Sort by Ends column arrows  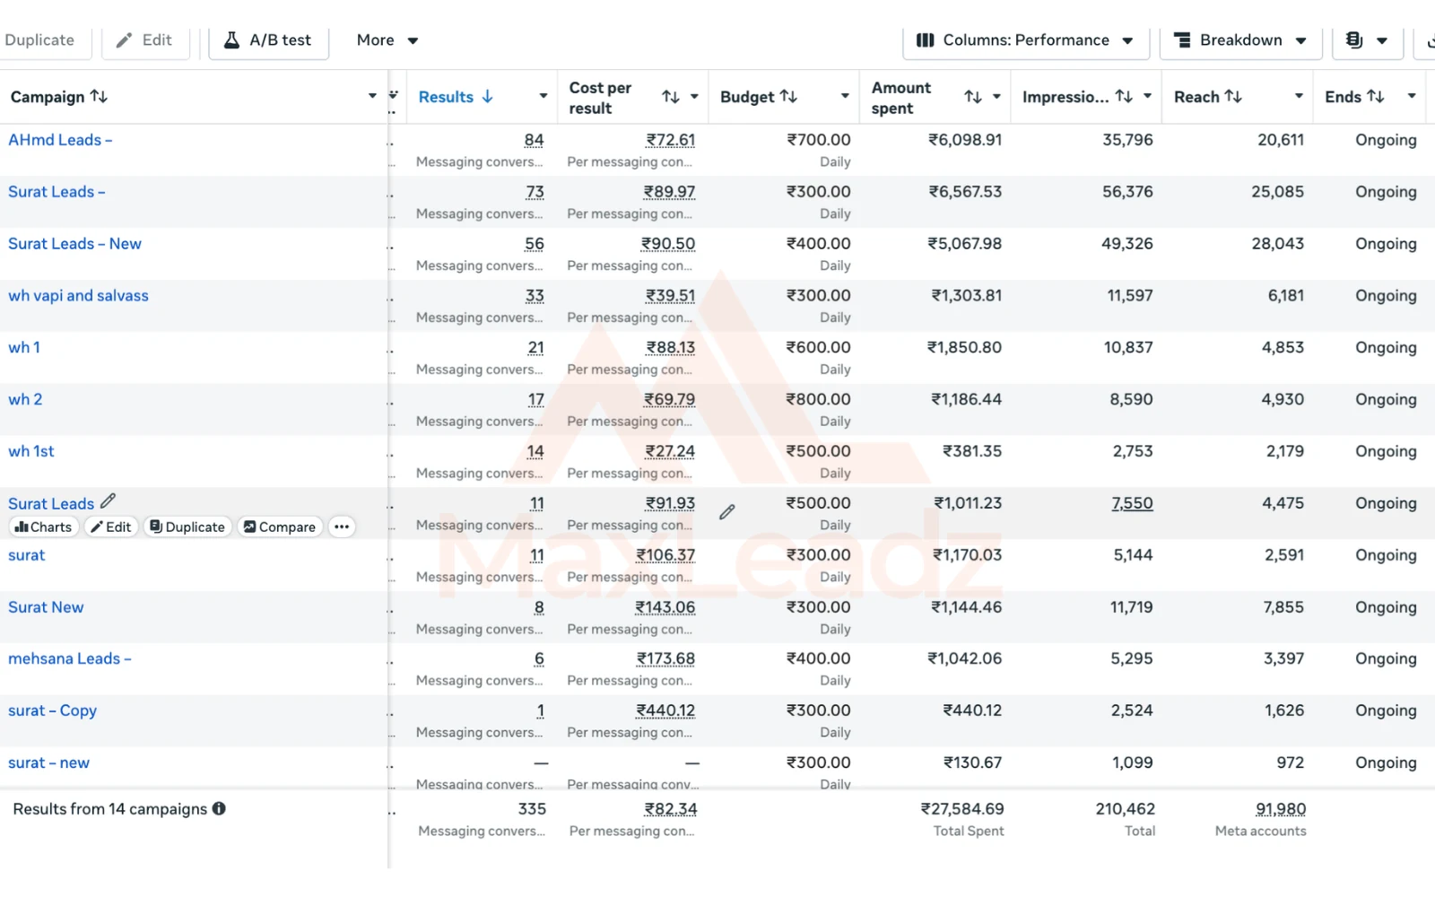coord(1376,96)
